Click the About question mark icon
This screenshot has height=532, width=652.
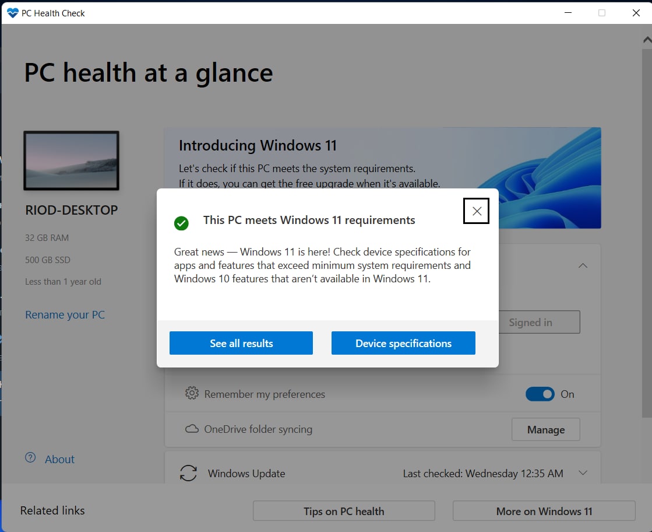30,457
